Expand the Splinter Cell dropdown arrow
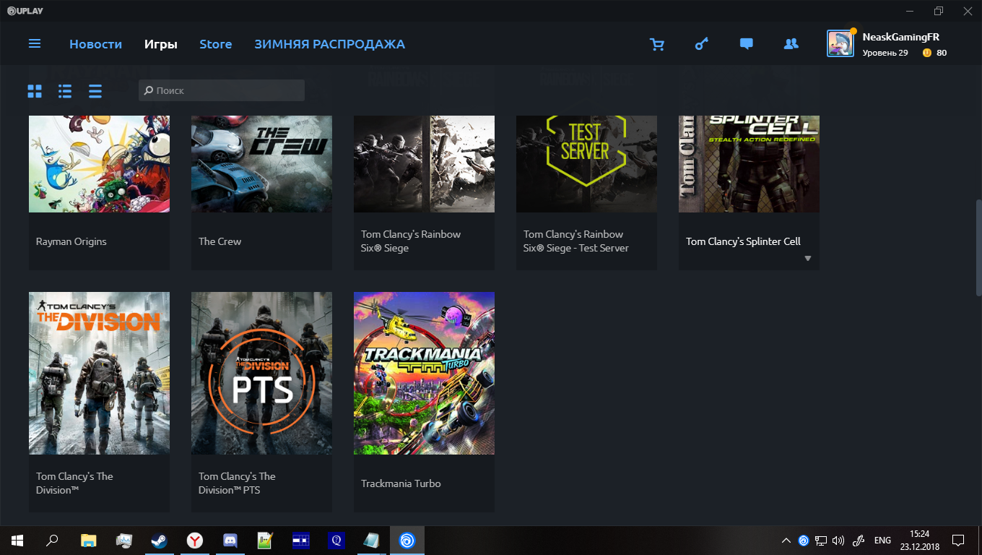The width and height of the screenshot is (982, 555). point(808,259)
